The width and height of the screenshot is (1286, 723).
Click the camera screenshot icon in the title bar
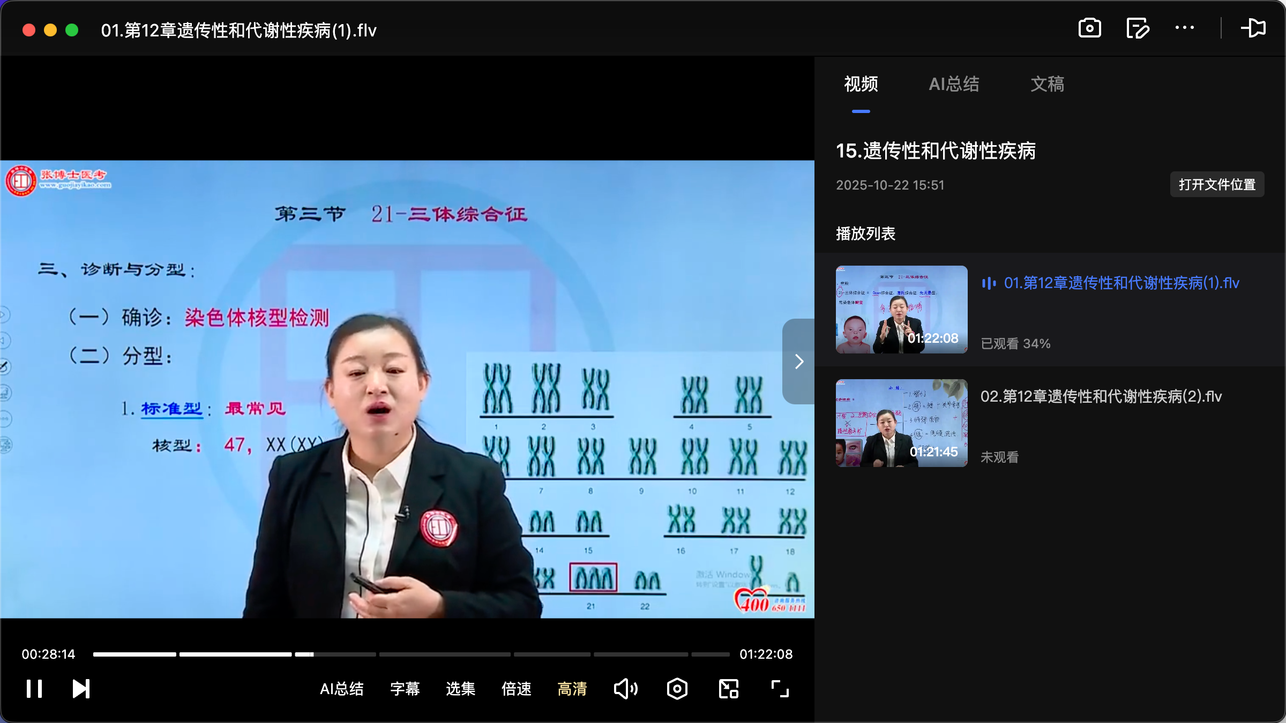click(1089, 28)
